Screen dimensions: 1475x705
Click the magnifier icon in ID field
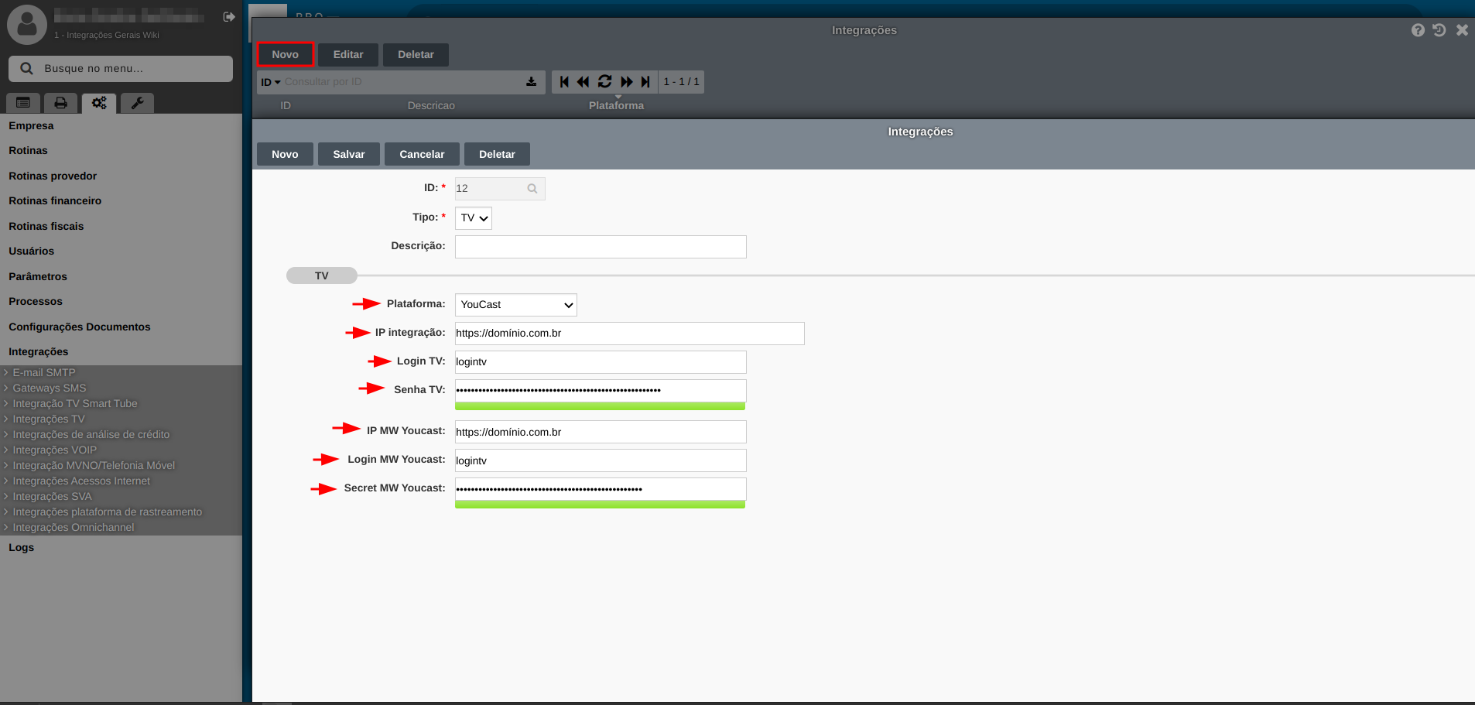coord(532,189)
